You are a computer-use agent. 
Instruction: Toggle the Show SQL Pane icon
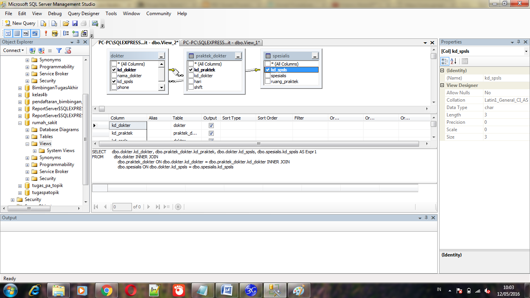[26, 33]
